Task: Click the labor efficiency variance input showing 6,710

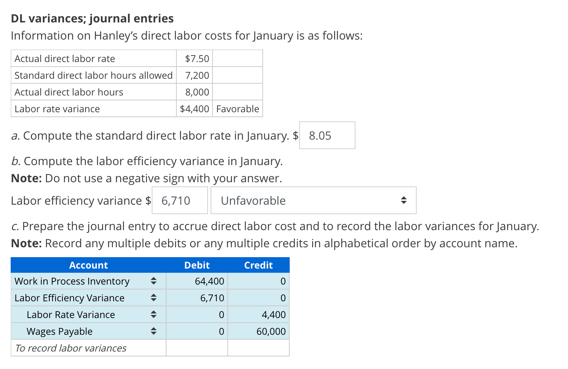Action: pyautogui.click(x=179, y=200)
